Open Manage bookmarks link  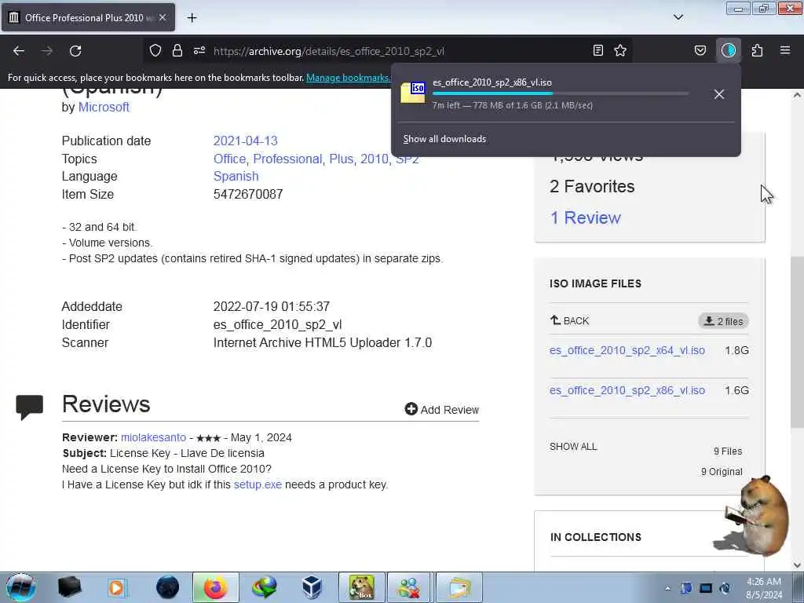(x=348, y=78)
